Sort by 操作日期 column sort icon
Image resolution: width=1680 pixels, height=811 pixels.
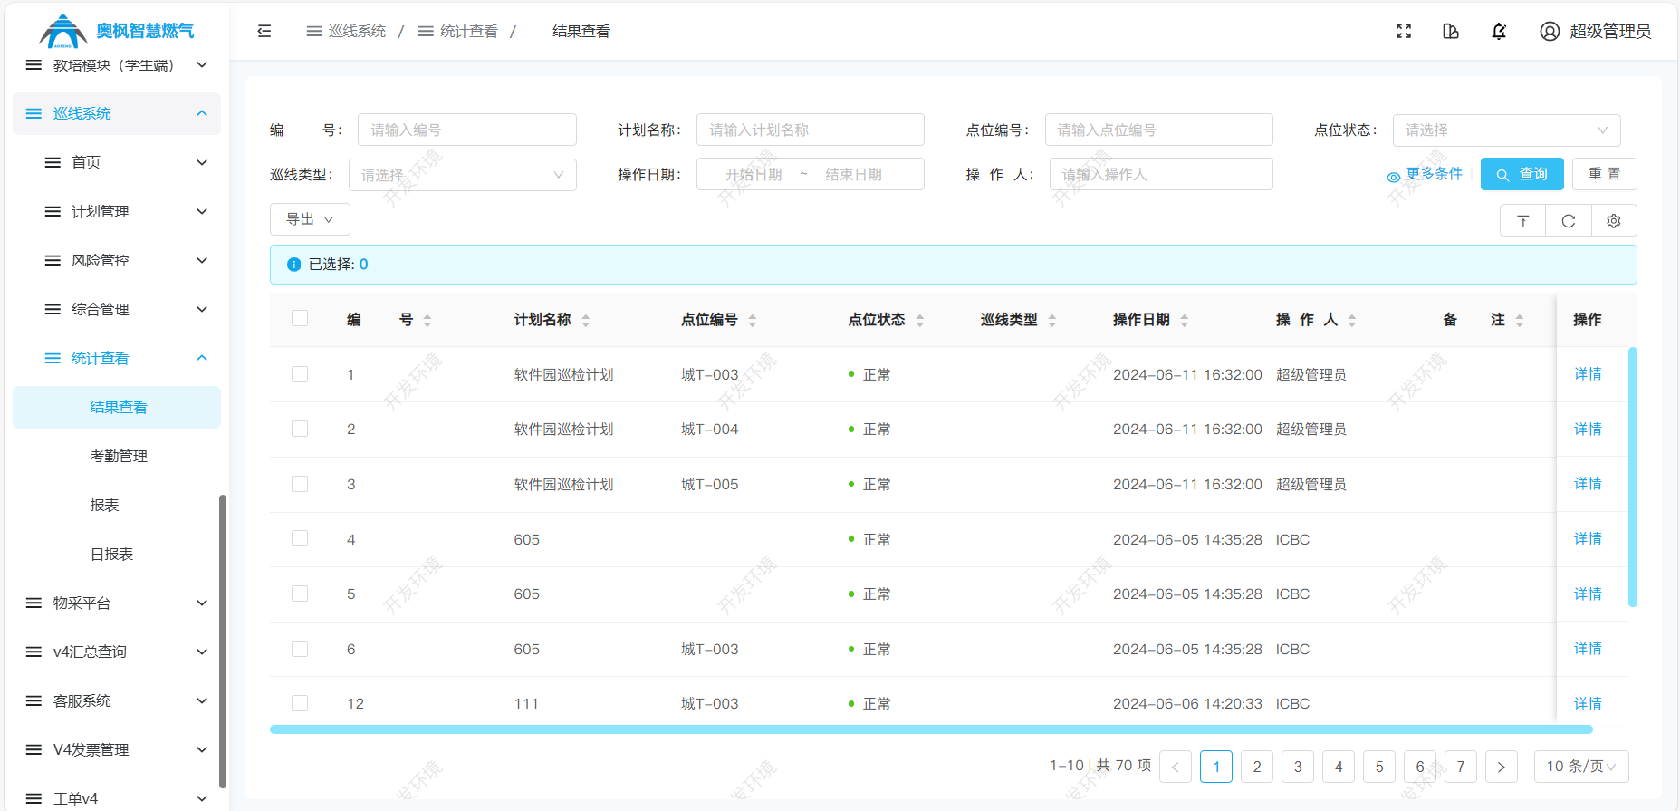(1185, 321)
